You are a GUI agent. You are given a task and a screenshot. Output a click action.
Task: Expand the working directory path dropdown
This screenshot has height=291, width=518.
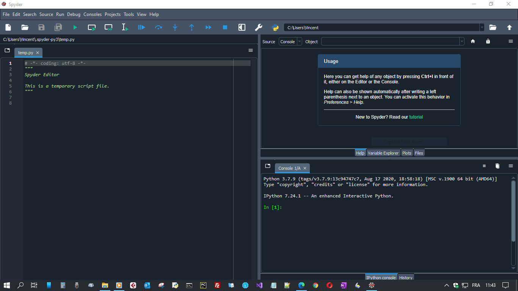click(482, 27)
